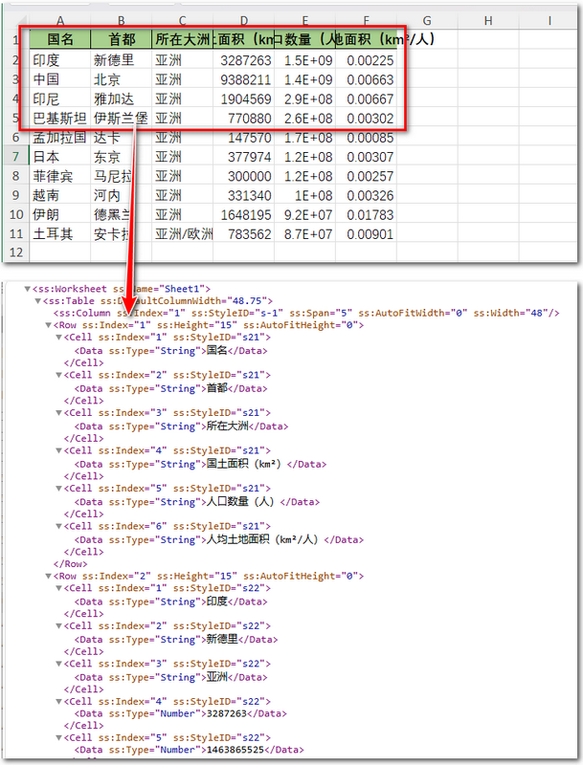Click the 首都 header cell in the spreadsheet
The image size is (583, 765).
coord(121,39)
